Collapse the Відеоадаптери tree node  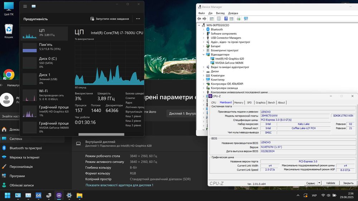204,55
